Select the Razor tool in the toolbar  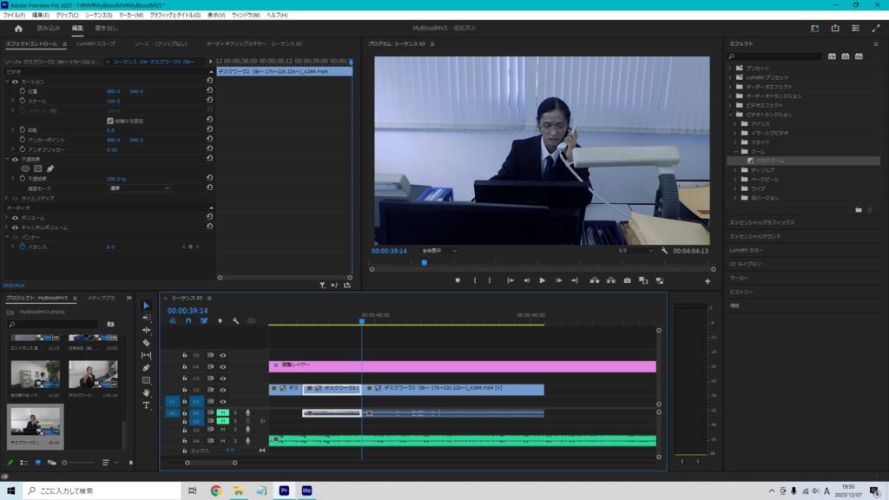click(x=147, y=343)
